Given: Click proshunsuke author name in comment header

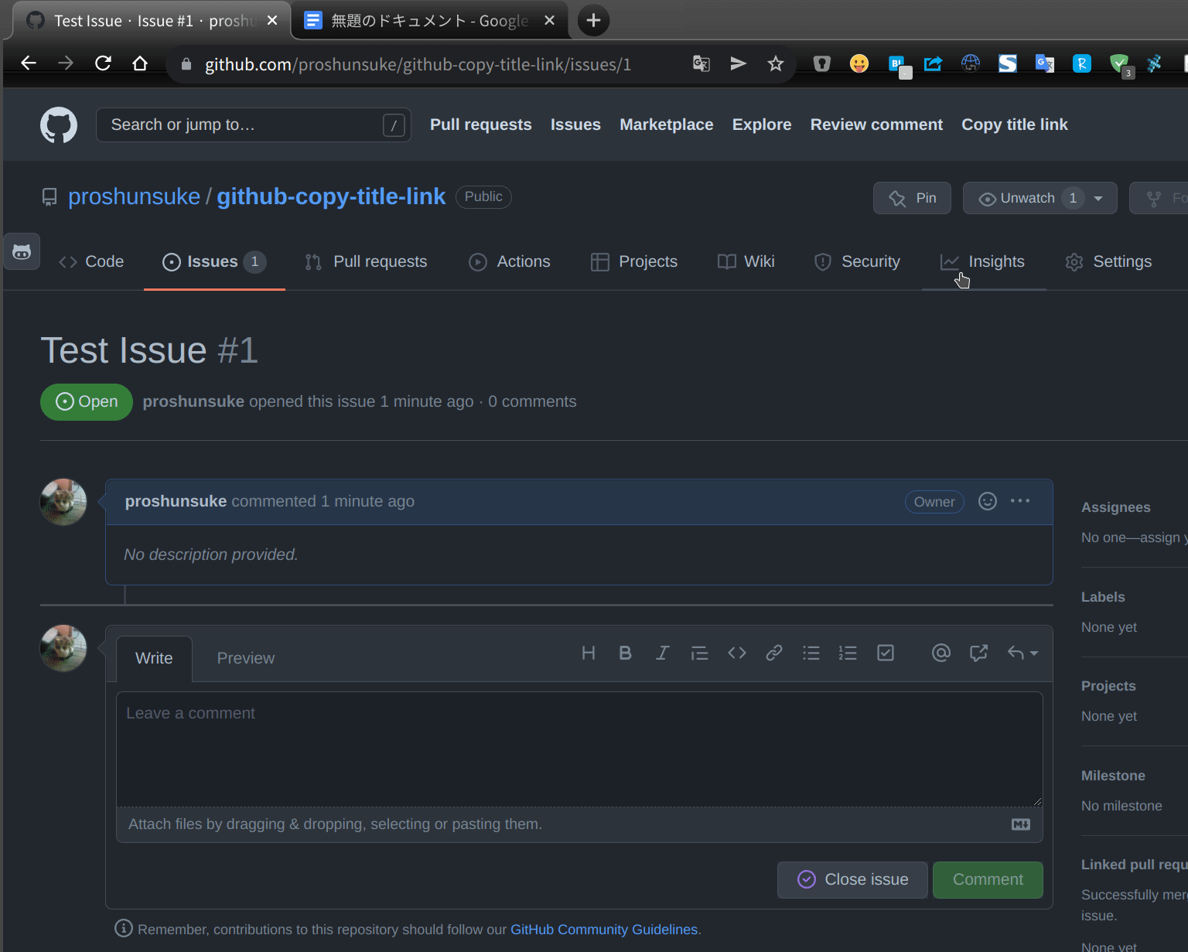Looking at the screenshot, I should point(176,501).
